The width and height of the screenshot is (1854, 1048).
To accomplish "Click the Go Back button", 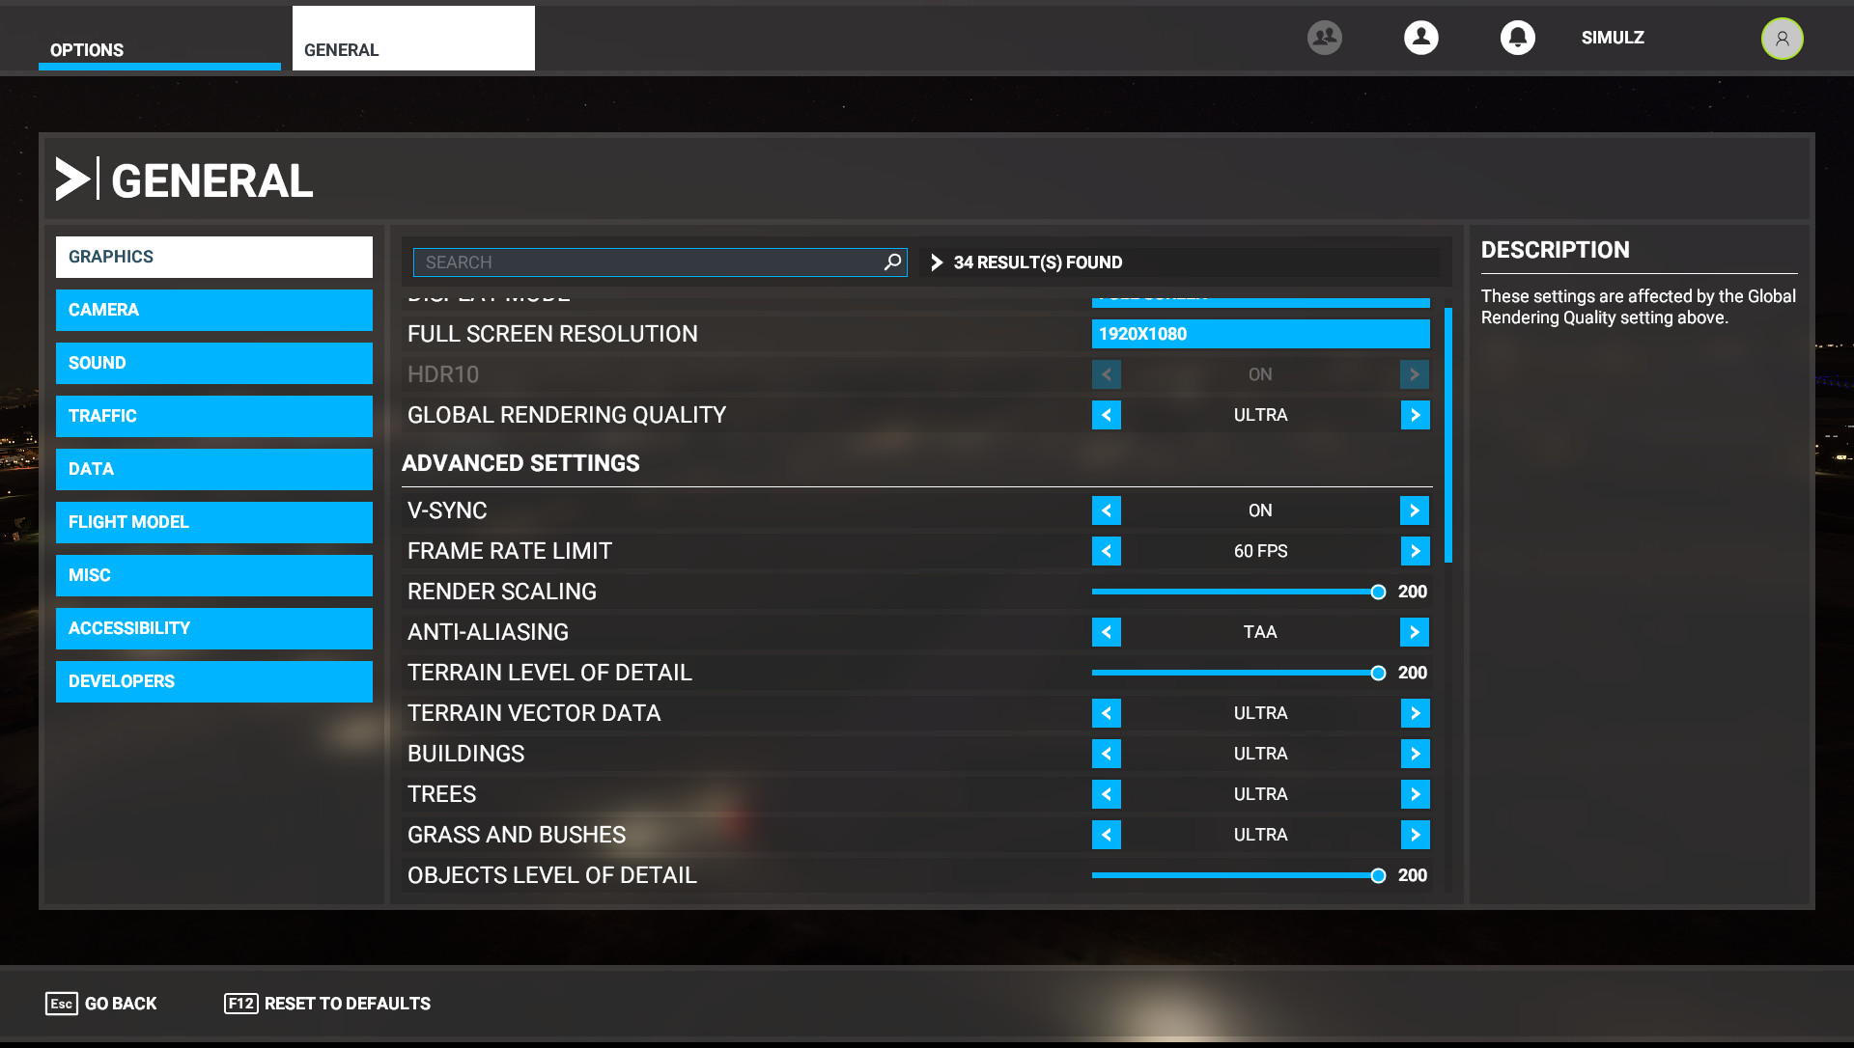I will 101,1004.
